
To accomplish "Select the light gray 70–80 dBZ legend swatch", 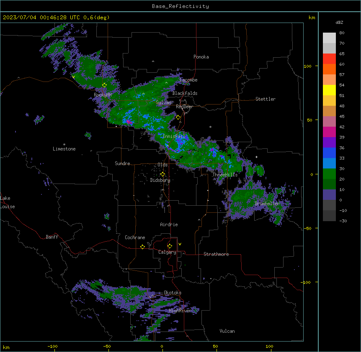I will (329, 38).
